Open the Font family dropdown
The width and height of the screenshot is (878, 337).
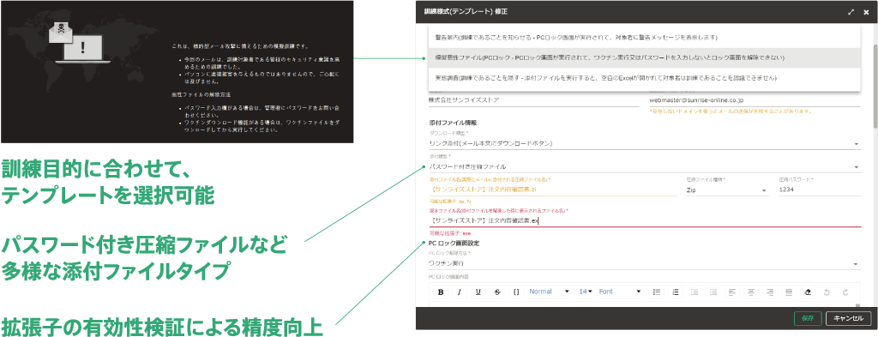point(620,292)
